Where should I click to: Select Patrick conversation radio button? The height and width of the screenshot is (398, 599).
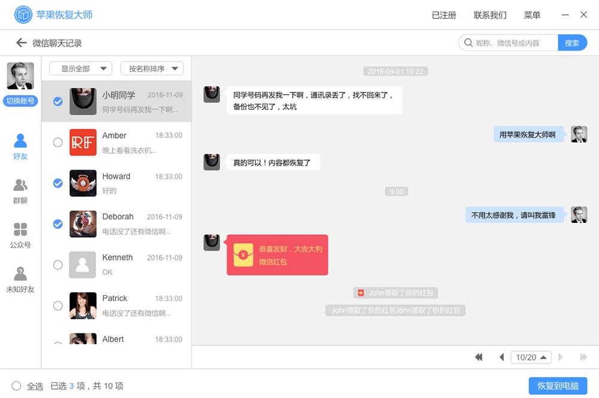coord(58,305)
